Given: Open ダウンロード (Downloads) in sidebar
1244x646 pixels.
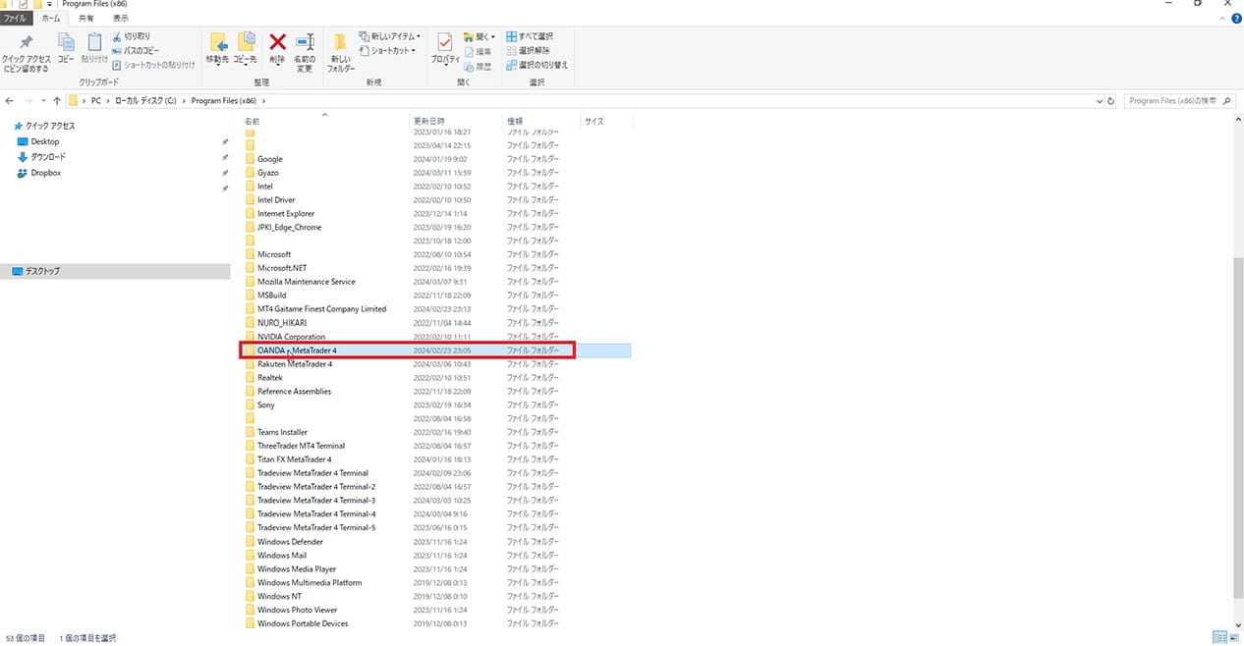Looking at the screenshot, I should tap(41, 157).
